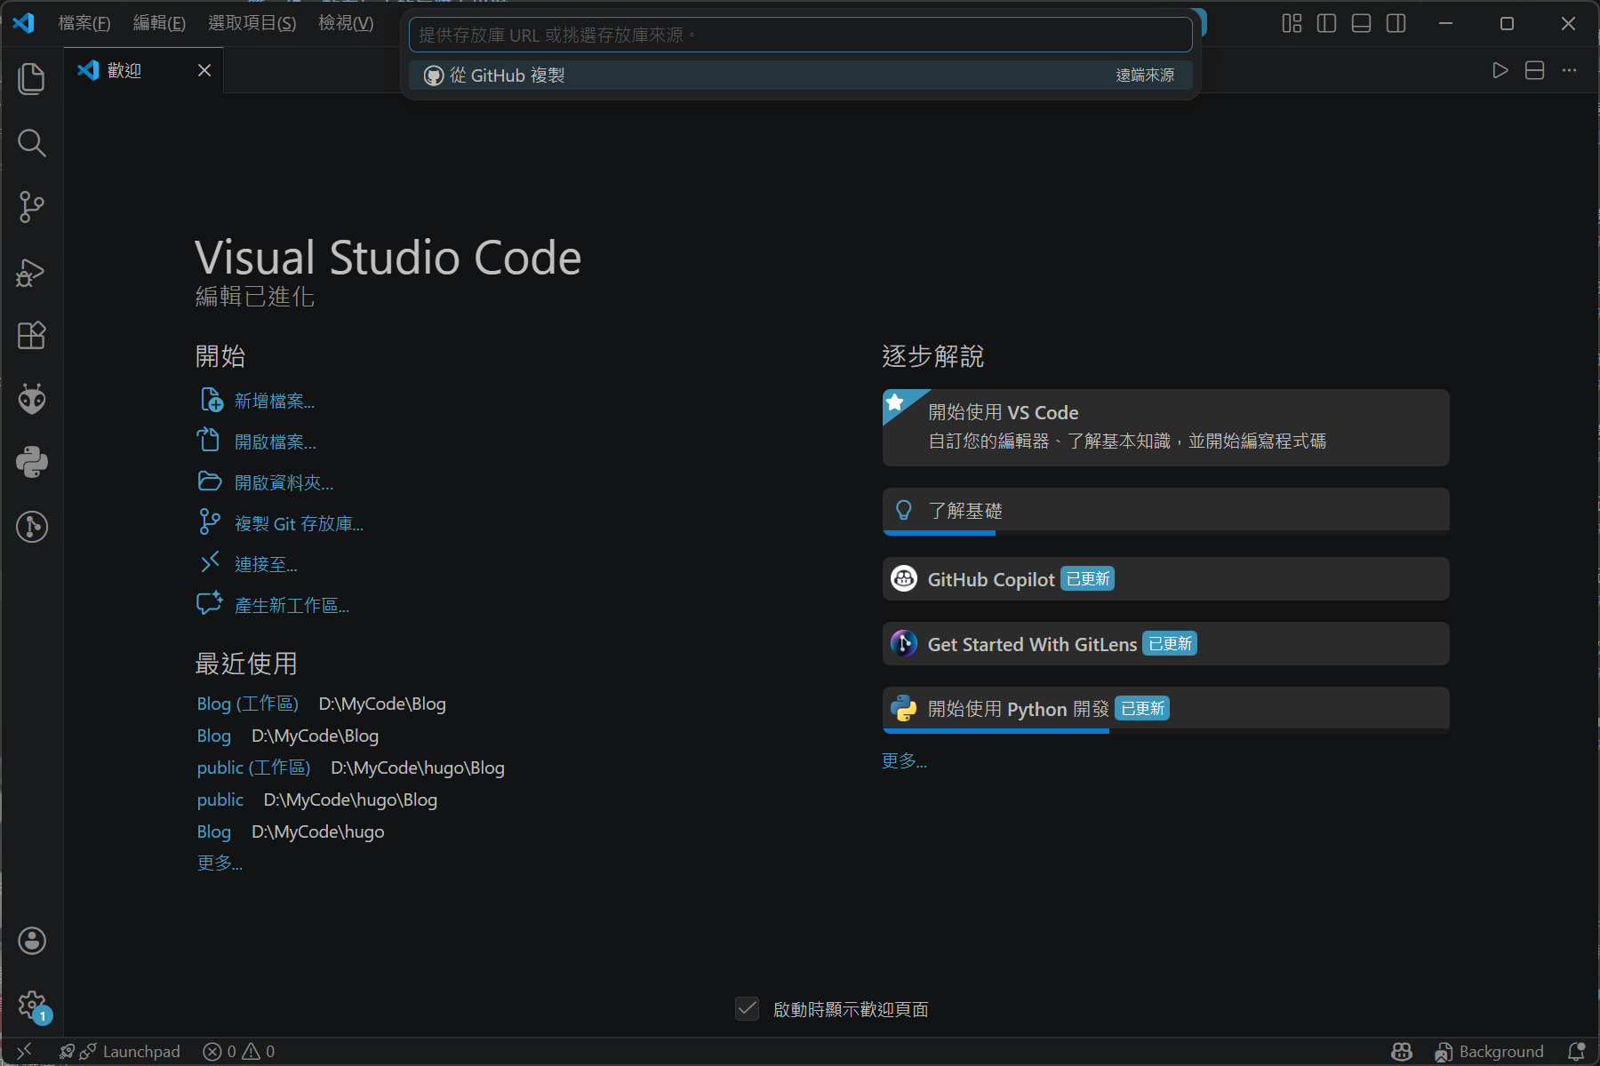1600x1066 pixels.
Task: Open 了解基礎 walkthrough
Action: (1165, 510)
